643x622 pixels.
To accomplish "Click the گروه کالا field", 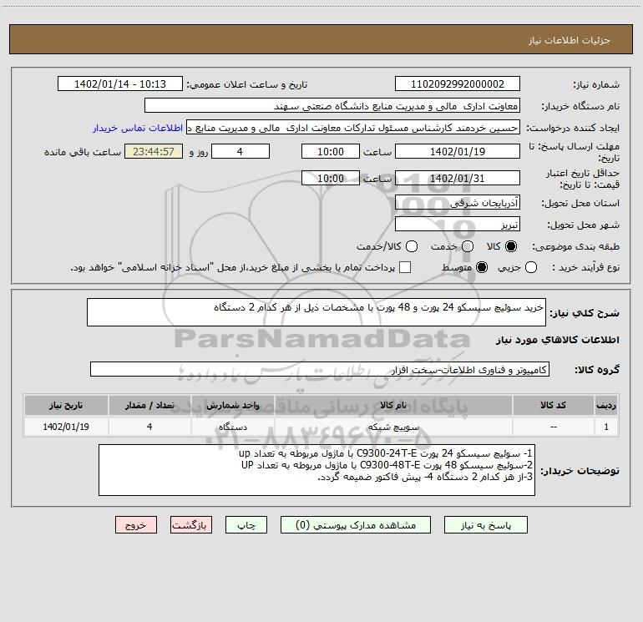I will [x=320, y=369].
